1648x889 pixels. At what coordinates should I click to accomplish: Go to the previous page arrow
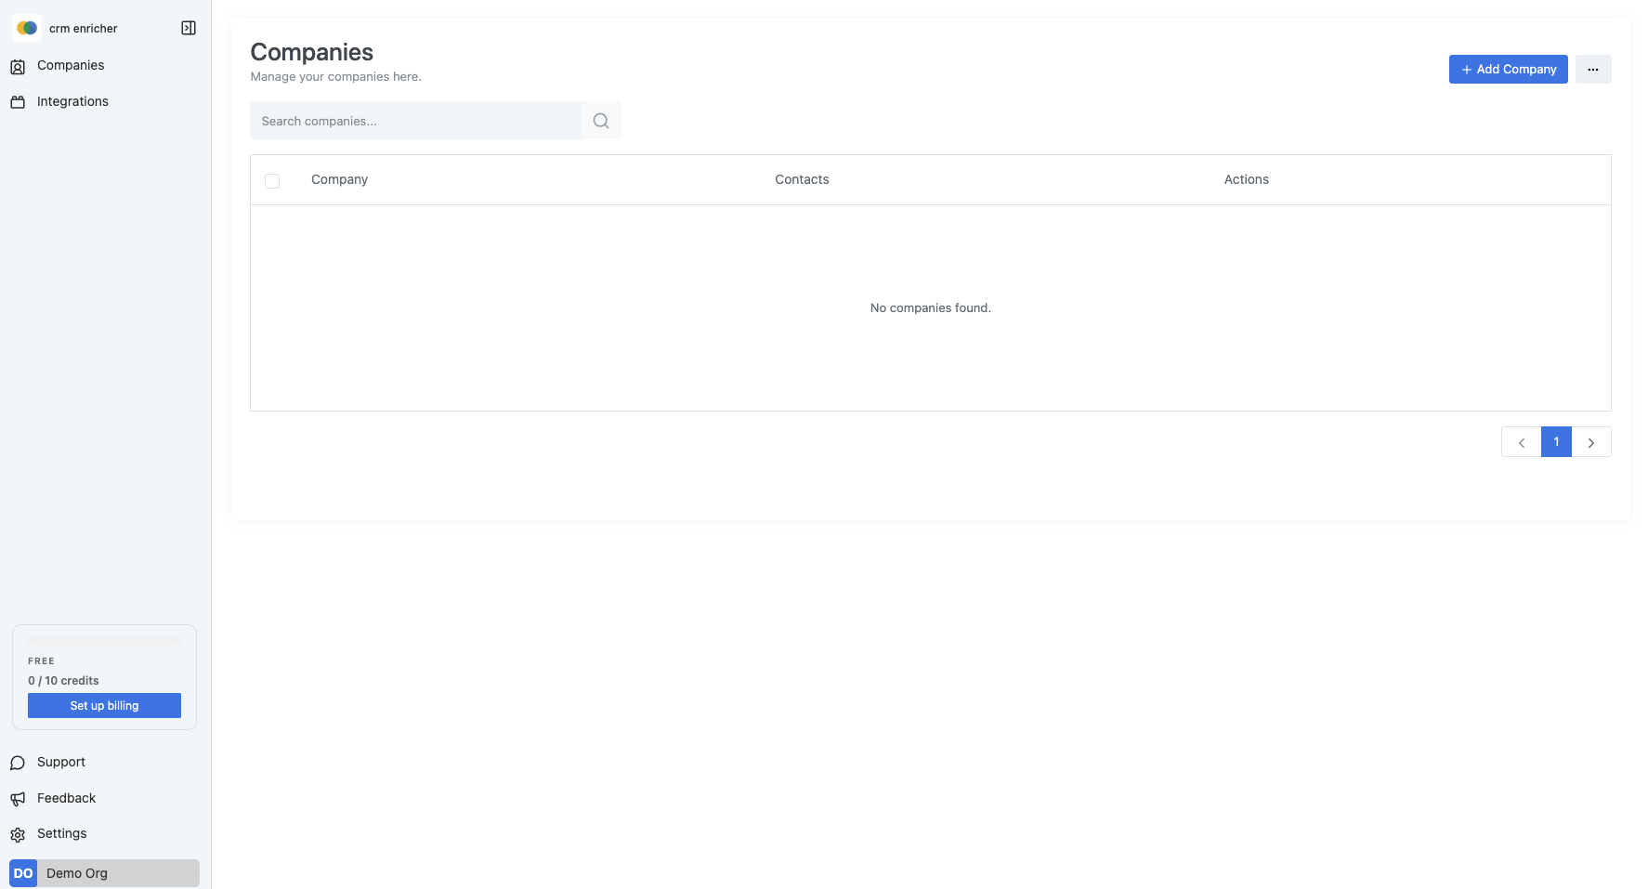point(1521,442)
